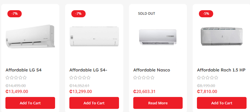Click first star rating of LG S4
This screenshot has width=250, height=112.
pyautogui.click(x=7, y=78)
